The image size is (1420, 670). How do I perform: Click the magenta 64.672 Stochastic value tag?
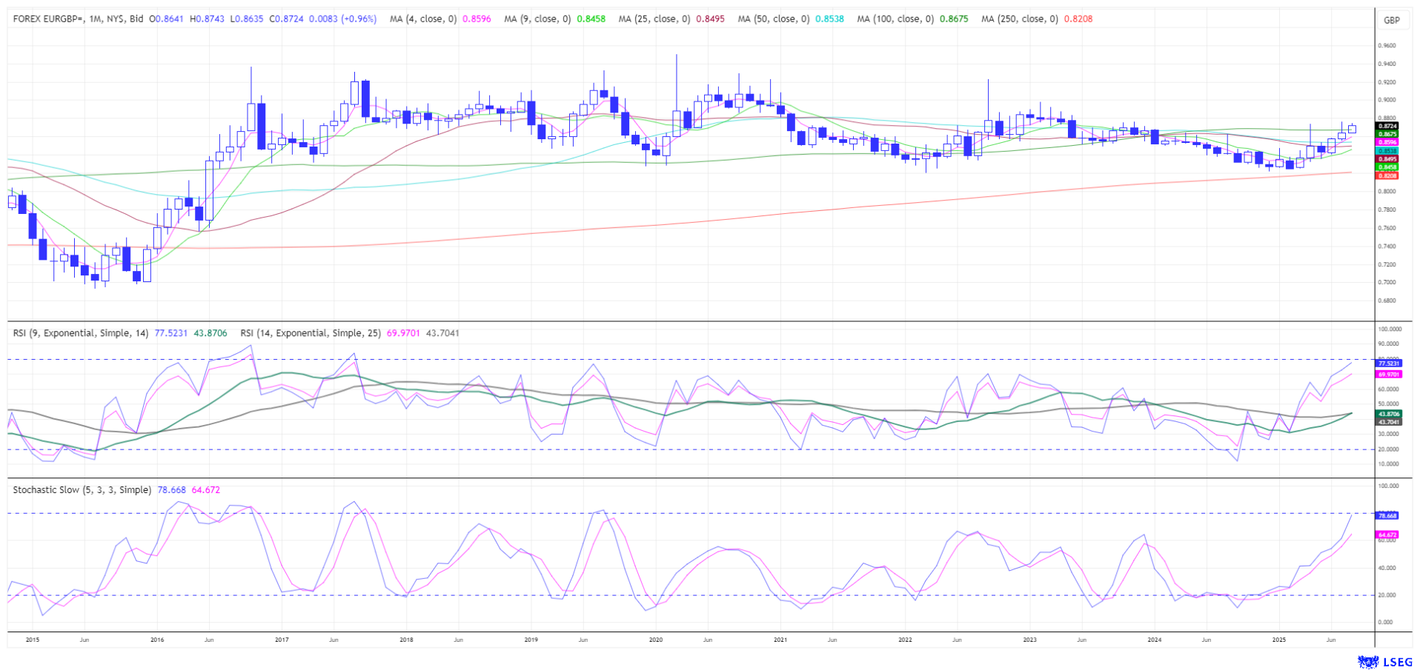coord(1387,535)
